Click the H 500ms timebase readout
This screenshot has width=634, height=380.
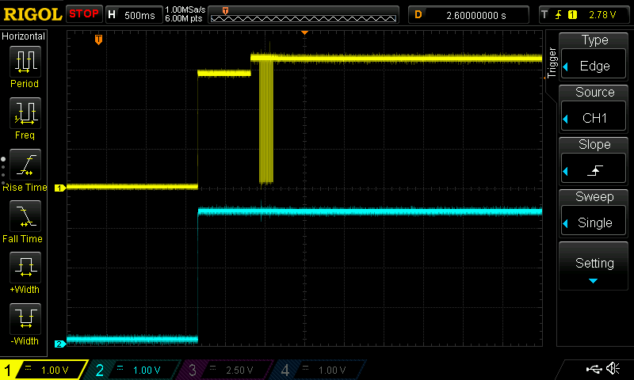tap(134, 15)
